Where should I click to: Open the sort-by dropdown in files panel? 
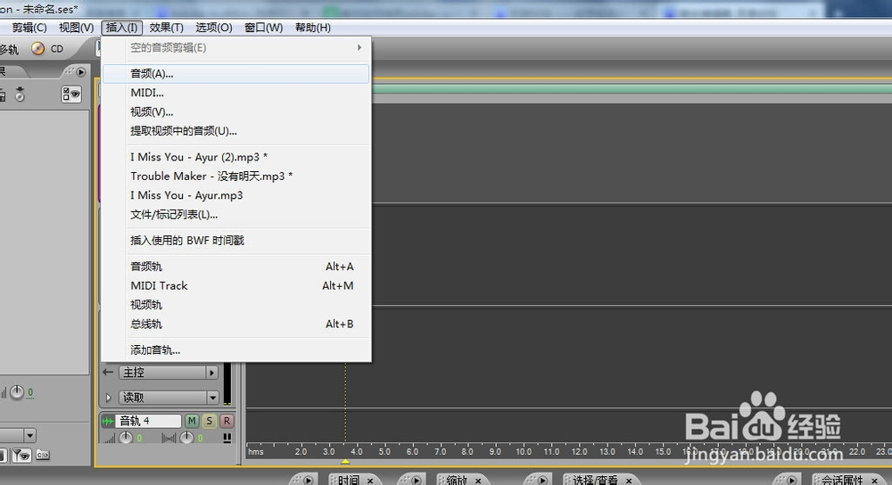click(29, 436)
